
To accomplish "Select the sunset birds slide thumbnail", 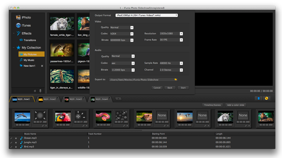I will pyautogui.click(x=185, y=117).
